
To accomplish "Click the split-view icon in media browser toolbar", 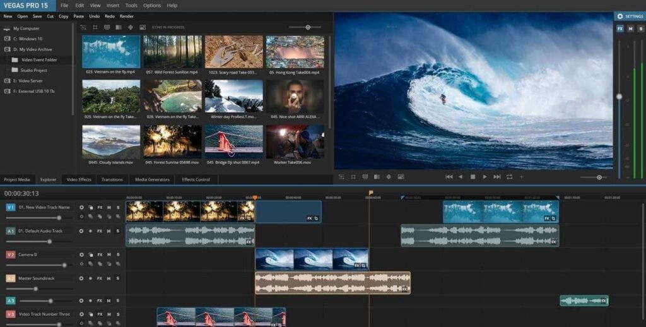I will 119,27.
